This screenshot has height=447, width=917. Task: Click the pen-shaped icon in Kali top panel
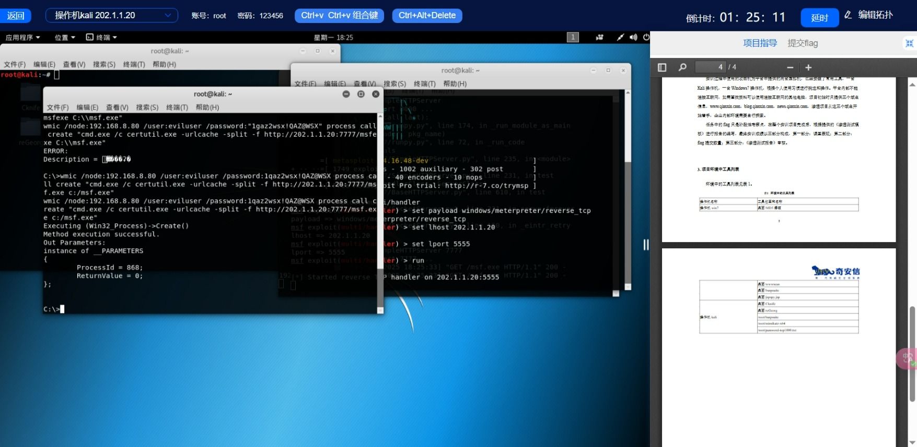coord(620,37)
